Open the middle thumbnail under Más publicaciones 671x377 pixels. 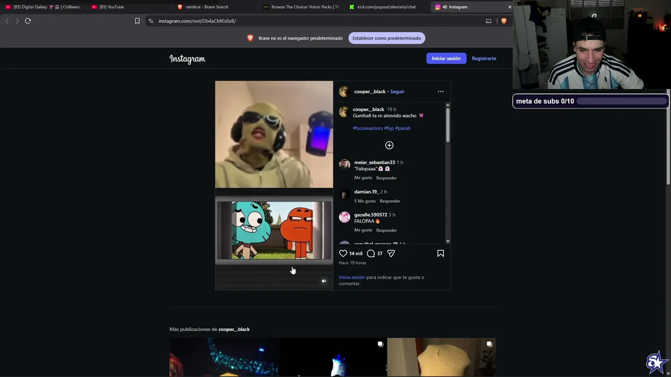(333, 357)
